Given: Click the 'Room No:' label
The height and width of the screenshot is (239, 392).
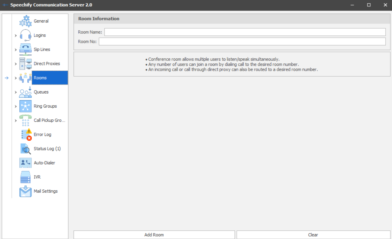Looking at the screenshot, I should click(x=87, y=41).
